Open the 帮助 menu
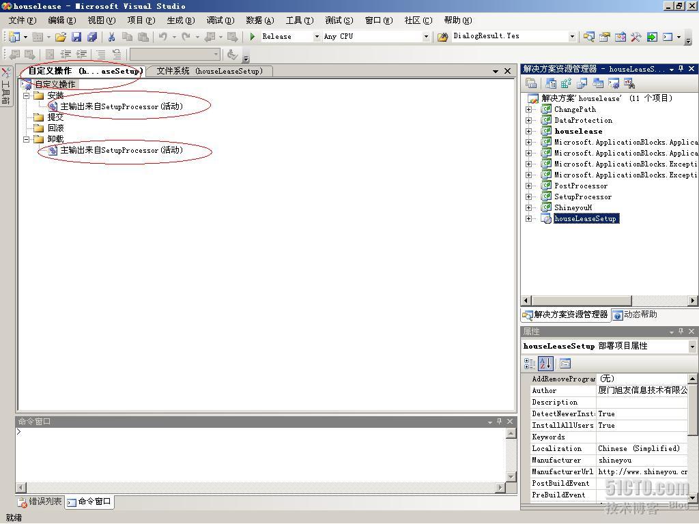Image resolution: width=699 pixels, height=524 pixels. point(458,20)
